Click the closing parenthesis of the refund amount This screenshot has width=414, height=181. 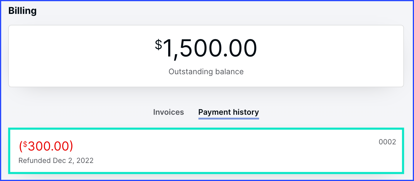[x=71, y=146]
